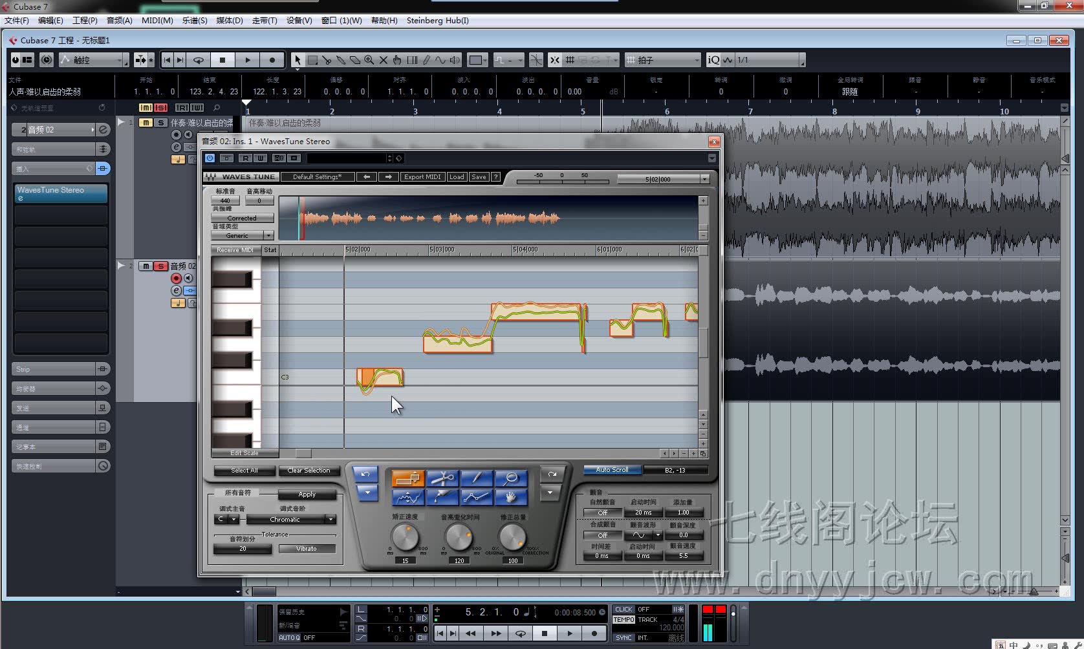Screen dimensions: 1084x649
Task: Select the line segment tool in WavesTune
Action: point(477,497)
